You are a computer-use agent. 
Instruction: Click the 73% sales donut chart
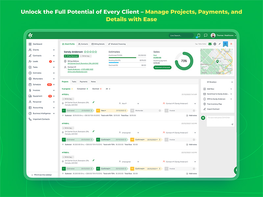[184, 61]
